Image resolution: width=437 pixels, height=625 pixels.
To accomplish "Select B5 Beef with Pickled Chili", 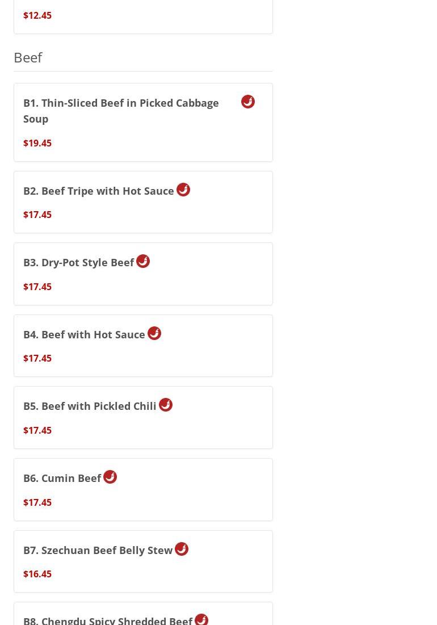I will tap(90, 406).
